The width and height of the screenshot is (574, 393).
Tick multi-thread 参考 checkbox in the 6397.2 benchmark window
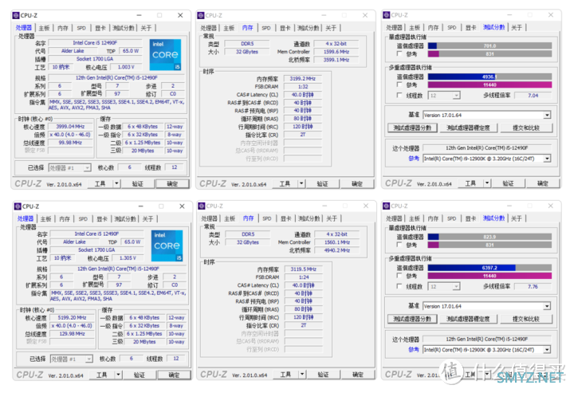[399, 276]
